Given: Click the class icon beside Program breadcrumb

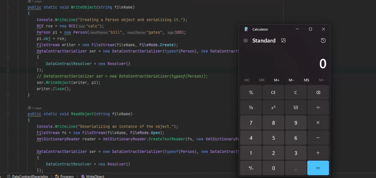Looking at the screenshot, I should tap(57, 176).
